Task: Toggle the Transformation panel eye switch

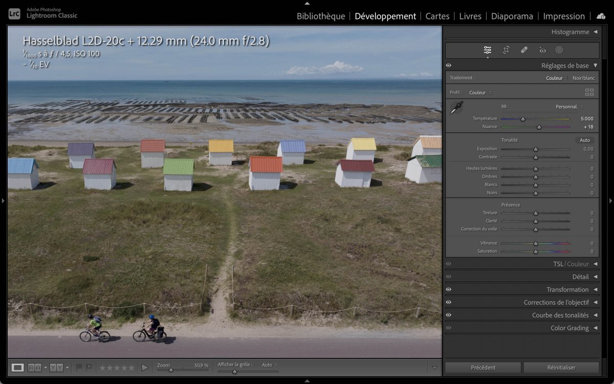Action: (x=449, y=290)
